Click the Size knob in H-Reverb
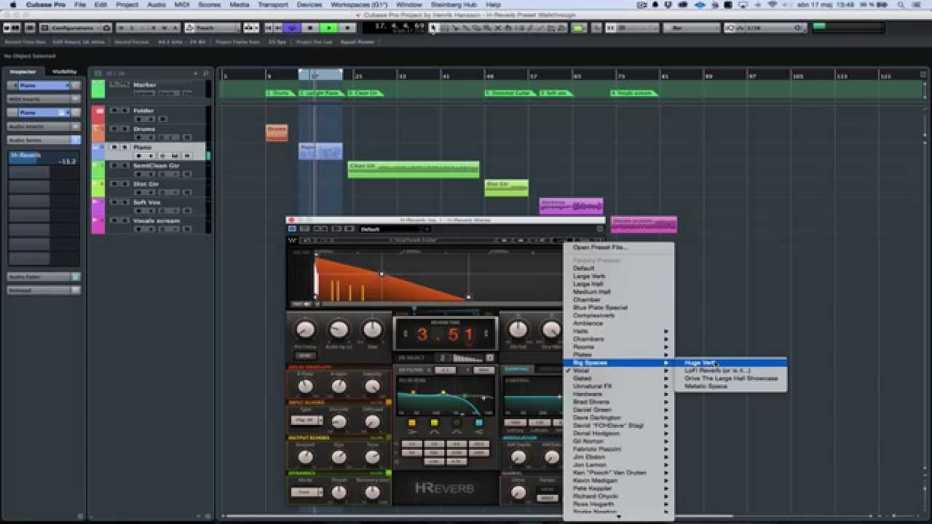932x524 pixels. click(372, 330)
